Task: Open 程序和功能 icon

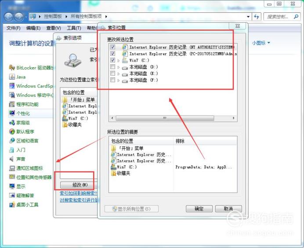Action: pyautogui.click(x=12, y=104)
